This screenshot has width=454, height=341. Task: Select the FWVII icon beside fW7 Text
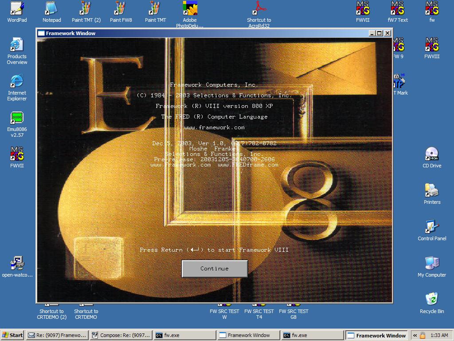coord(363,12)
